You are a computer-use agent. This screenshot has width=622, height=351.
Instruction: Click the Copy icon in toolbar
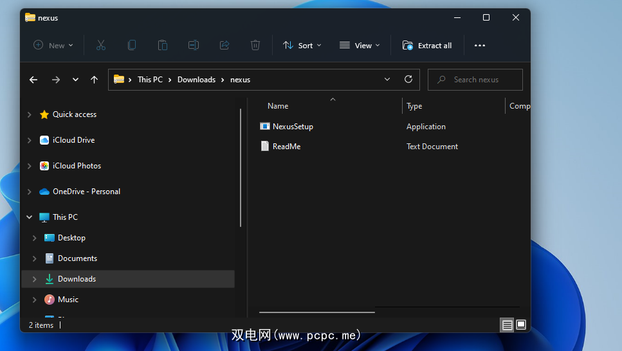[132, 45]
